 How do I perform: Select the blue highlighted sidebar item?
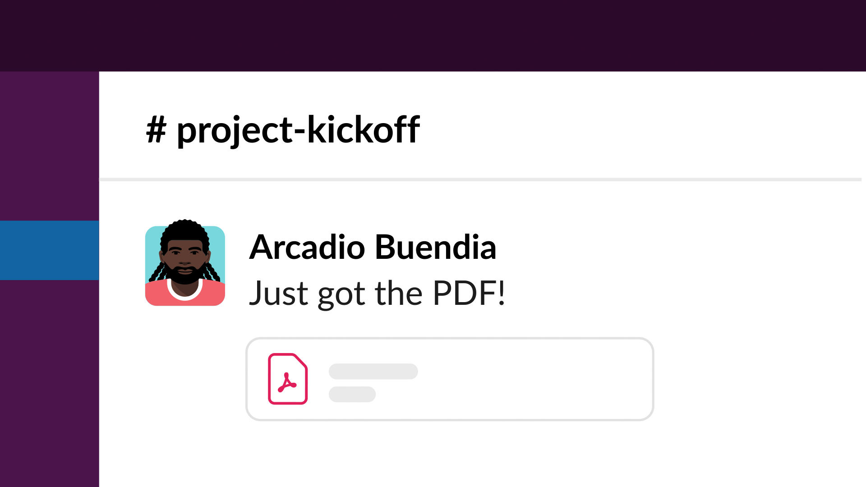(50, 250)
